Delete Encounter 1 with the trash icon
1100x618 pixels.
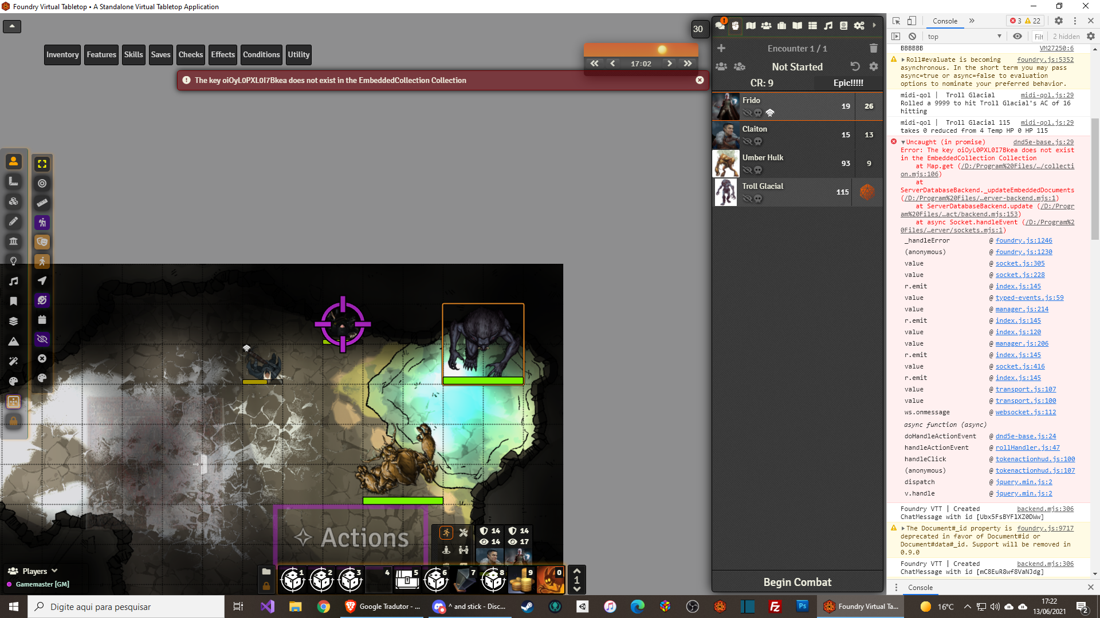tap(873, 48)
